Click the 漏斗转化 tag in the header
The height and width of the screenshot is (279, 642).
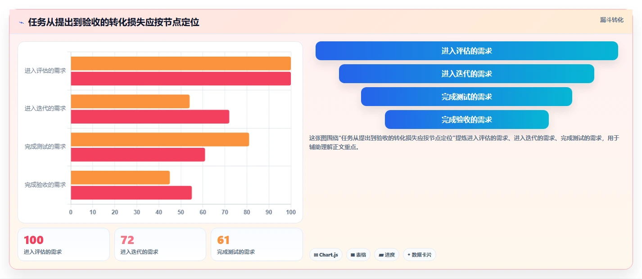(x=612, y=20)
